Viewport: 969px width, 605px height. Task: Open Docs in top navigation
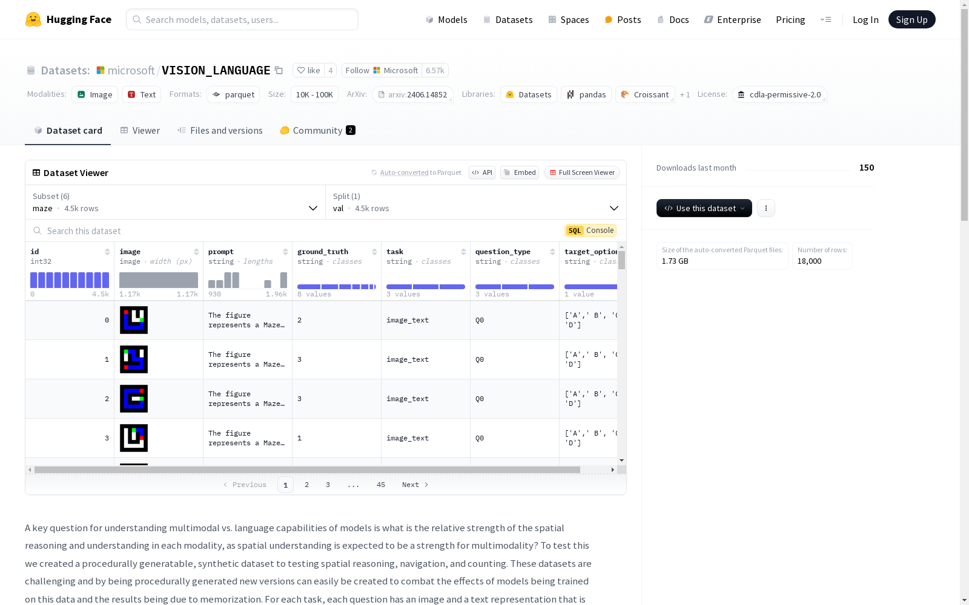point(673,19)
